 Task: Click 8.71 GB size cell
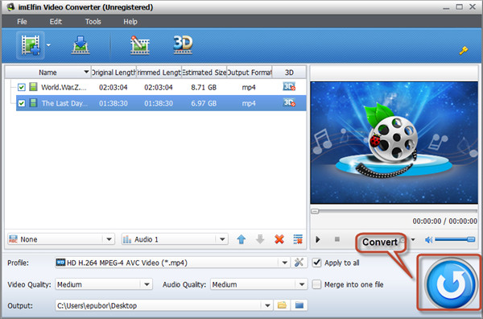(204, 87)
